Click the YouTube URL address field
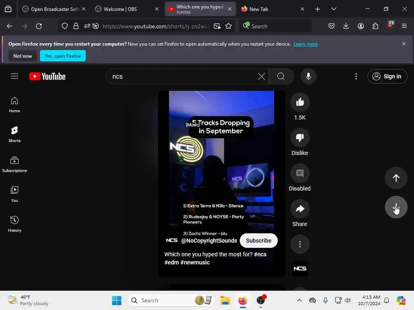This screenshot has height=310, width=414. pyautogui.click(x=156, y=26)
